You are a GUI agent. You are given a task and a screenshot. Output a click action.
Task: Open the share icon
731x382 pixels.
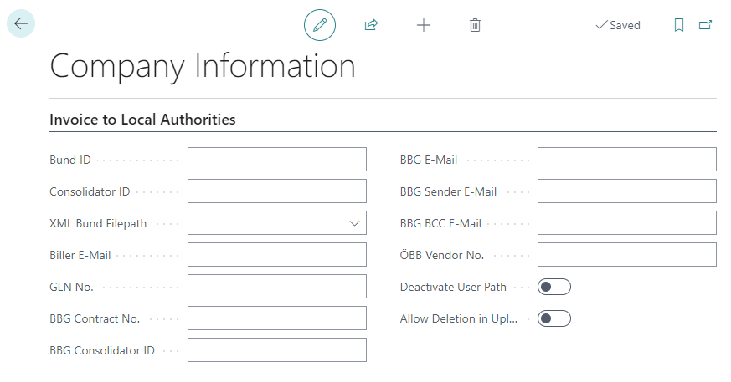371,25
